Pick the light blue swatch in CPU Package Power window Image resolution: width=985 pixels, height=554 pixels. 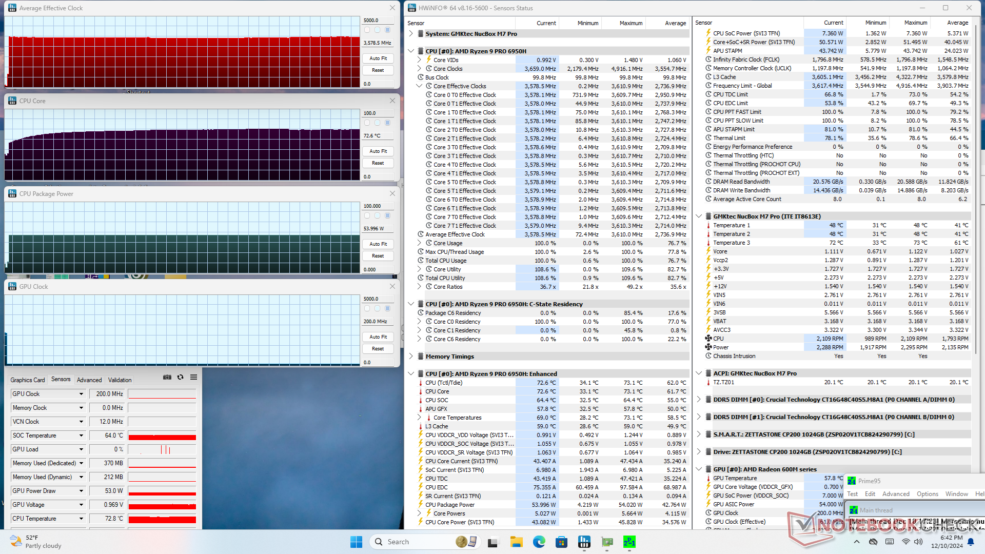click(x=377, y=215)
